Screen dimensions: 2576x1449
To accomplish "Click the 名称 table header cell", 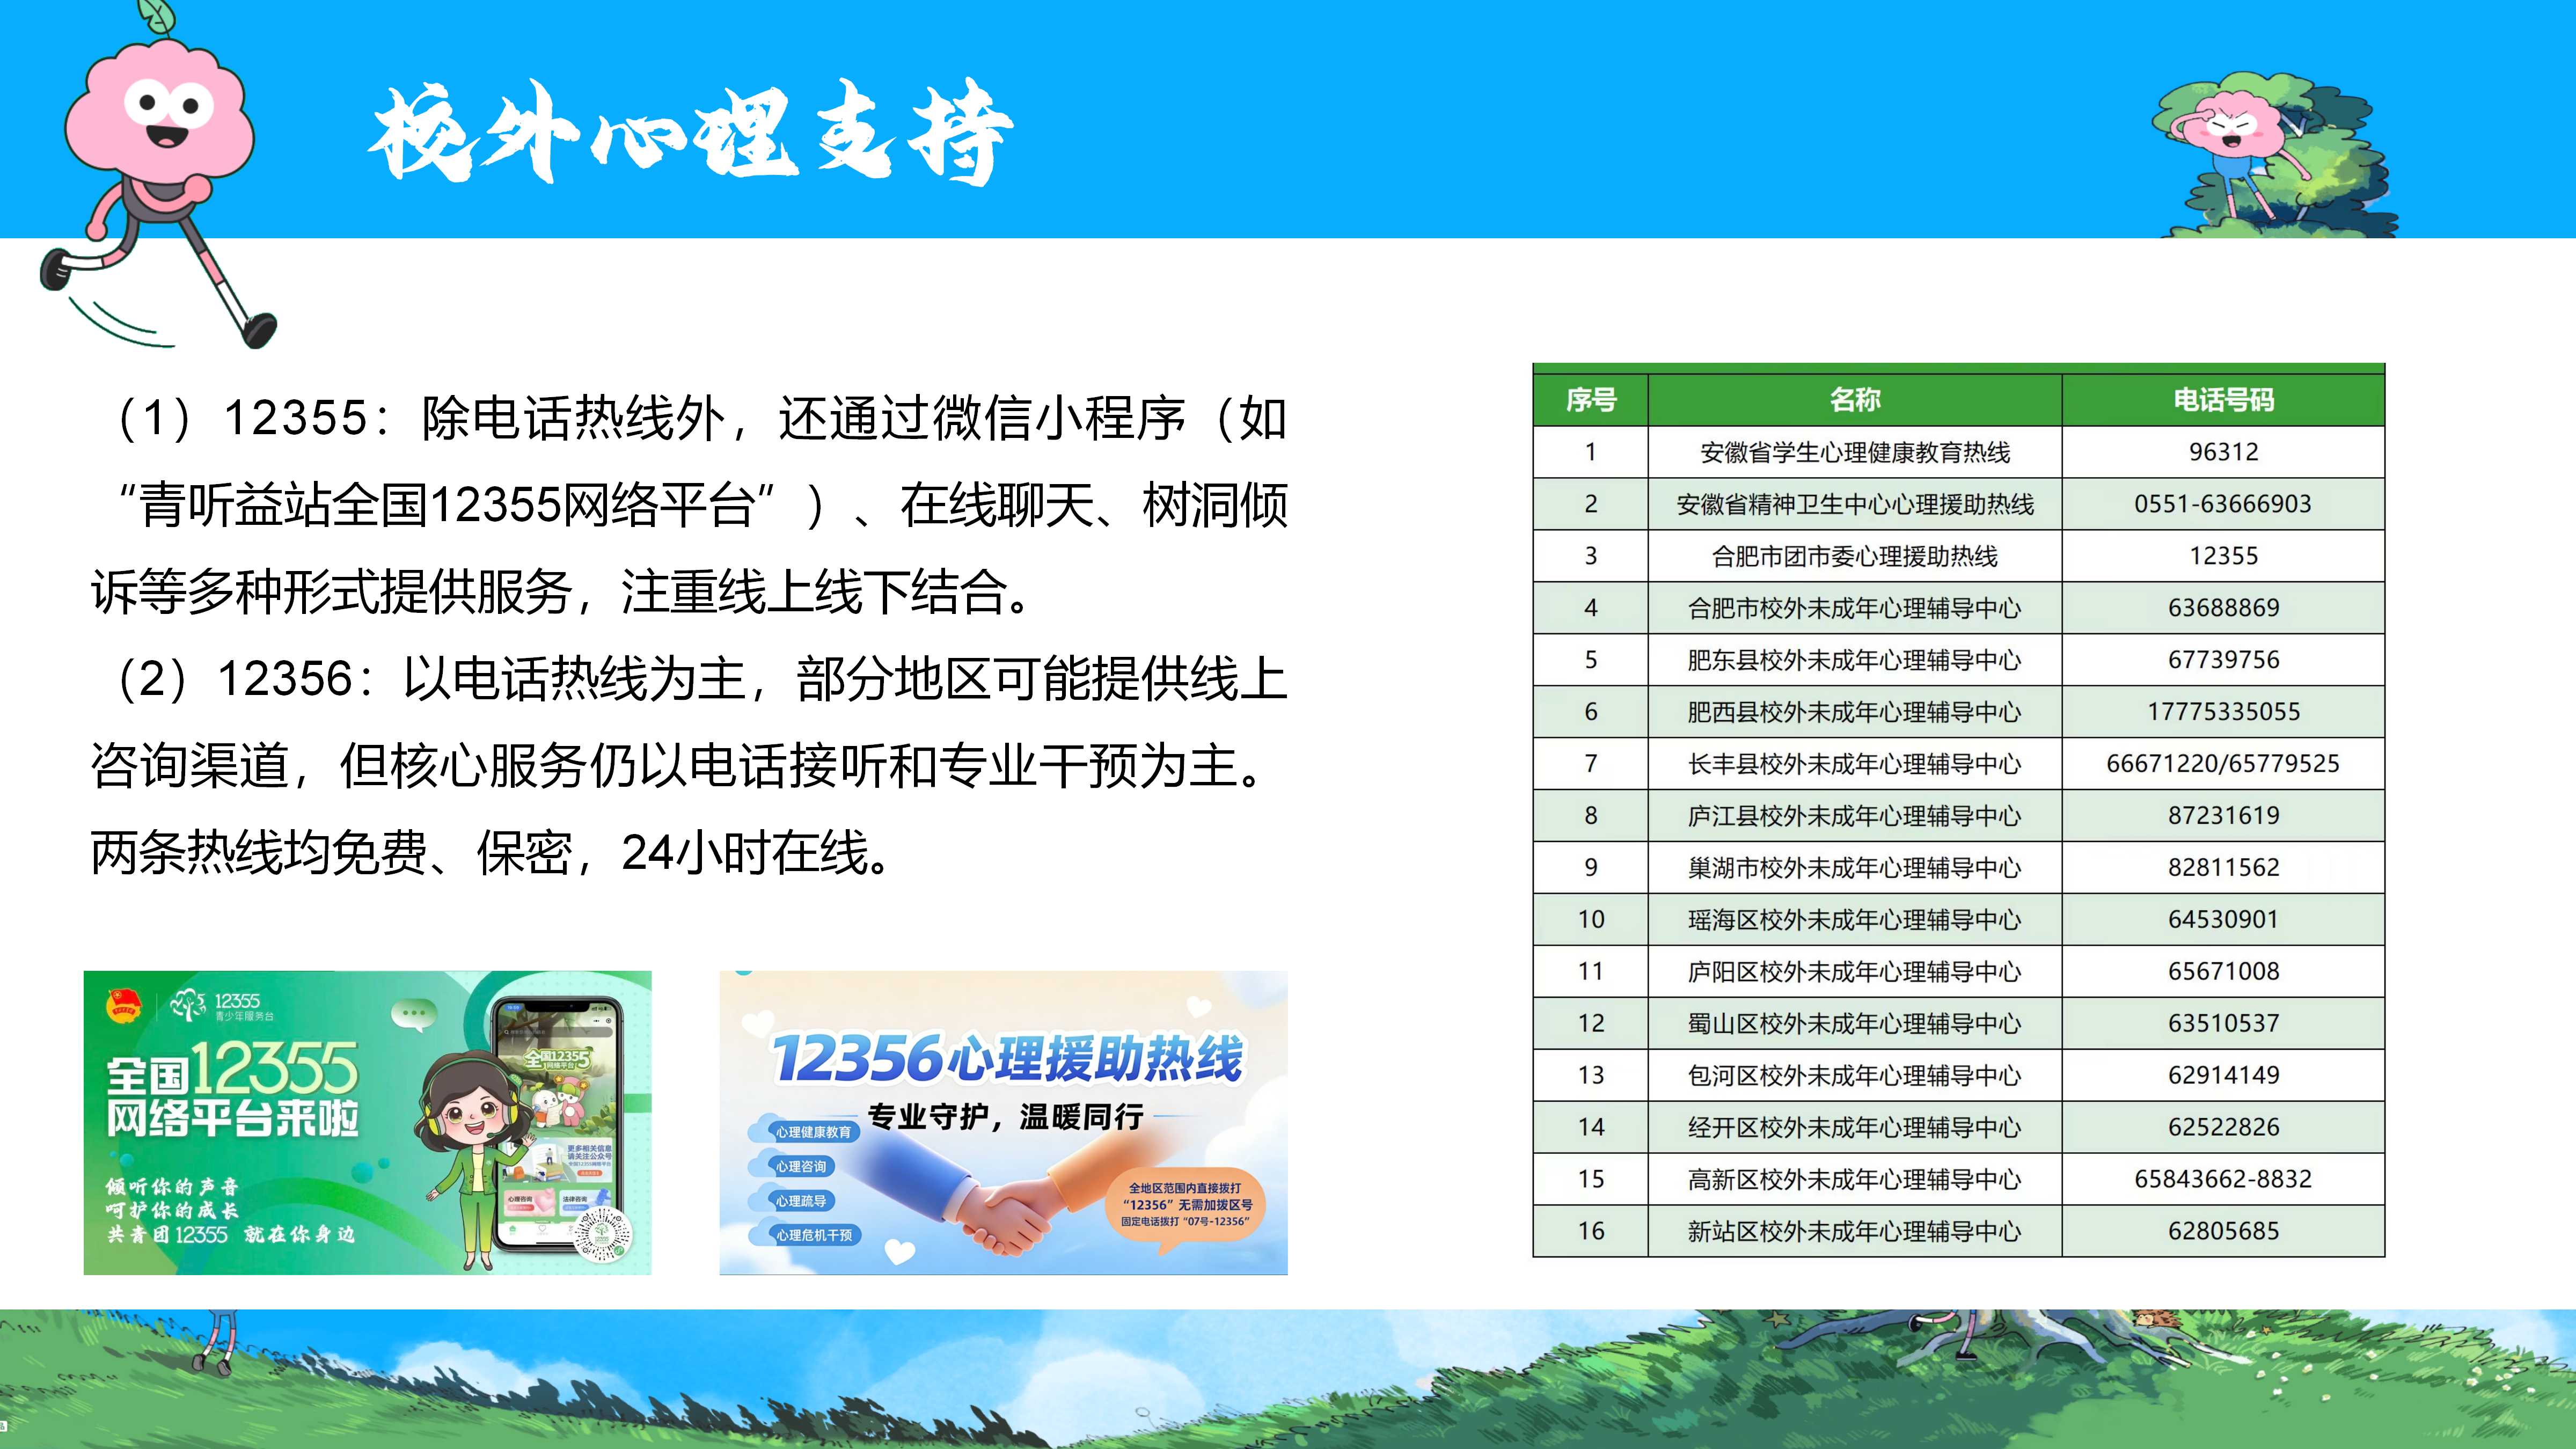I will coord(1854,400).
